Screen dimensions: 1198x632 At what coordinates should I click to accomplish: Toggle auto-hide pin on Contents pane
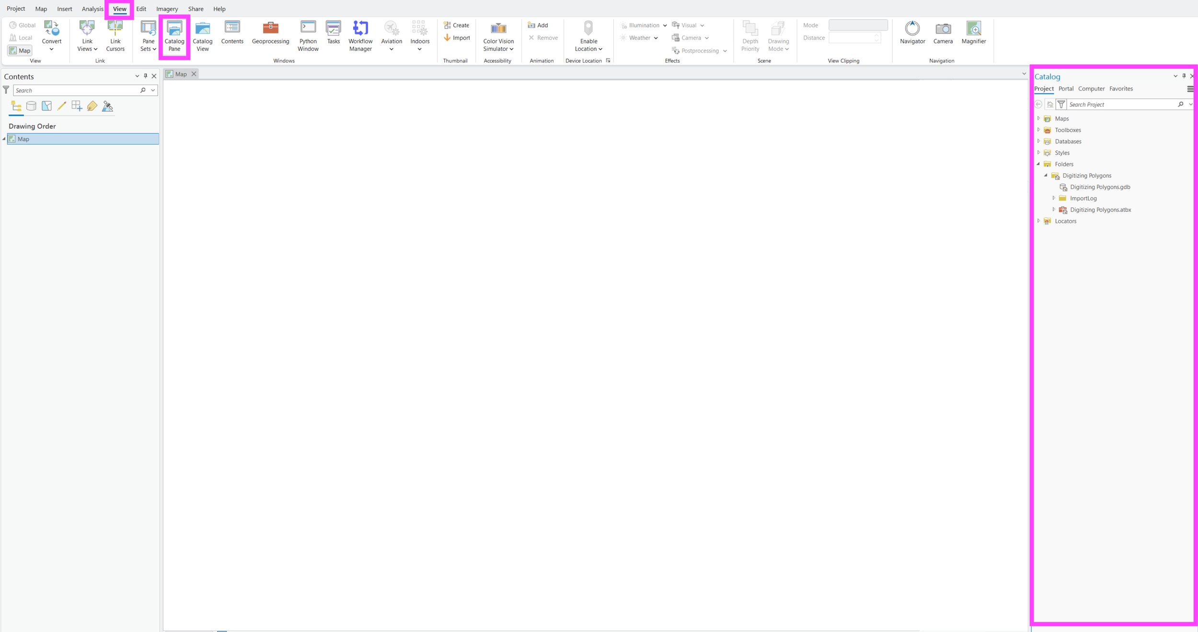coord(146,76)
